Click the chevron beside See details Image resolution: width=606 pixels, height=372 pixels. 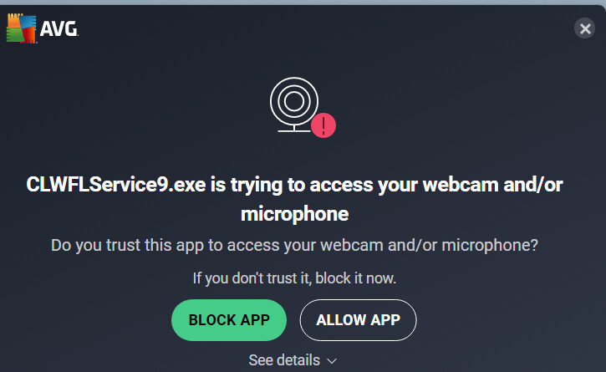(332, 361)
